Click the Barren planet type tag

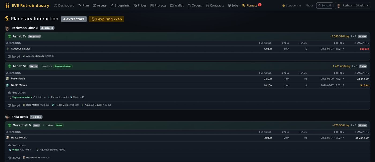[34, 66]
